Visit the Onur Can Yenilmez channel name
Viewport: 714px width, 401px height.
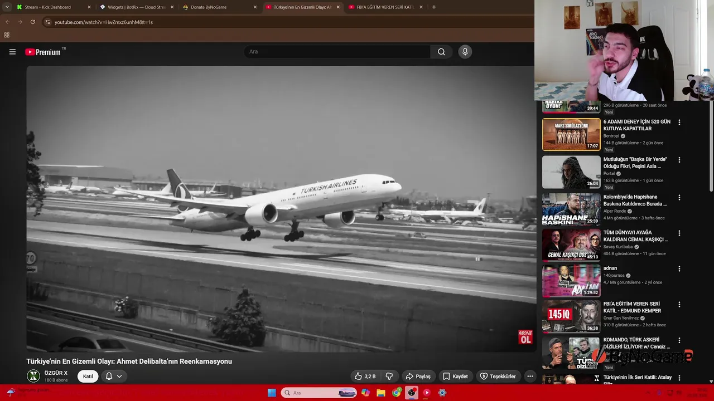coord(621,318)
